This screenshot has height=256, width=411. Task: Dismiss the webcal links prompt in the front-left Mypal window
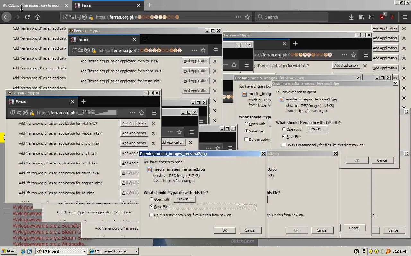click(153, 133)
